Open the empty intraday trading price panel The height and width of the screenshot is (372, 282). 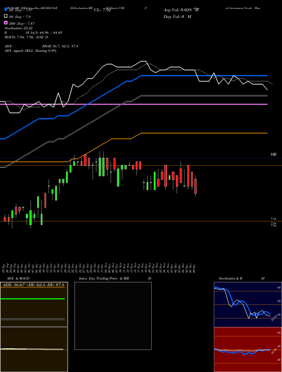(x=113, y=316)
